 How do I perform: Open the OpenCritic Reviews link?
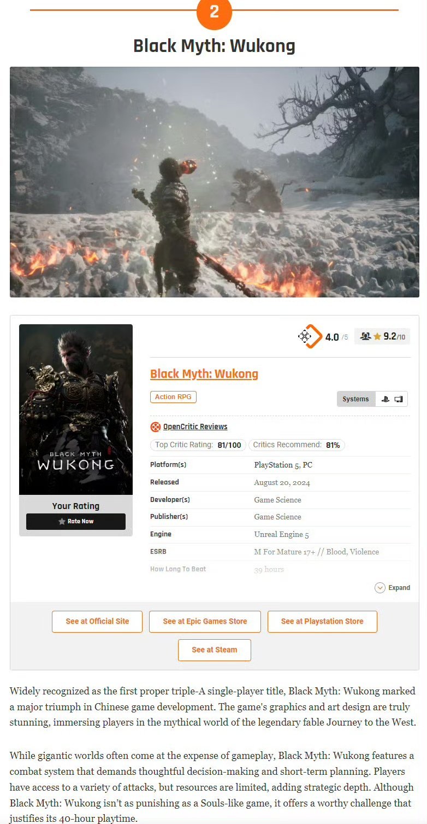click(x=195, y=427)
